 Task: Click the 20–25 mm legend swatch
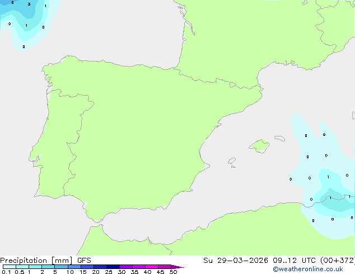[x=100, y=267]
